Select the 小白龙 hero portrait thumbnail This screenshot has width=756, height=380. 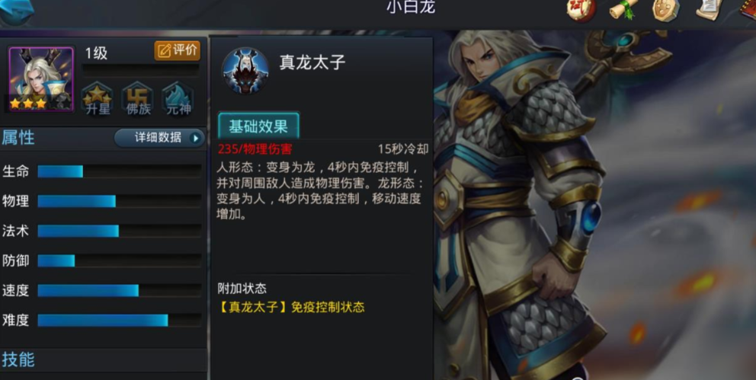pos(41,79)
